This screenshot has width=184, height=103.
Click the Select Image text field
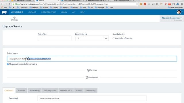(x=92, y=59)
